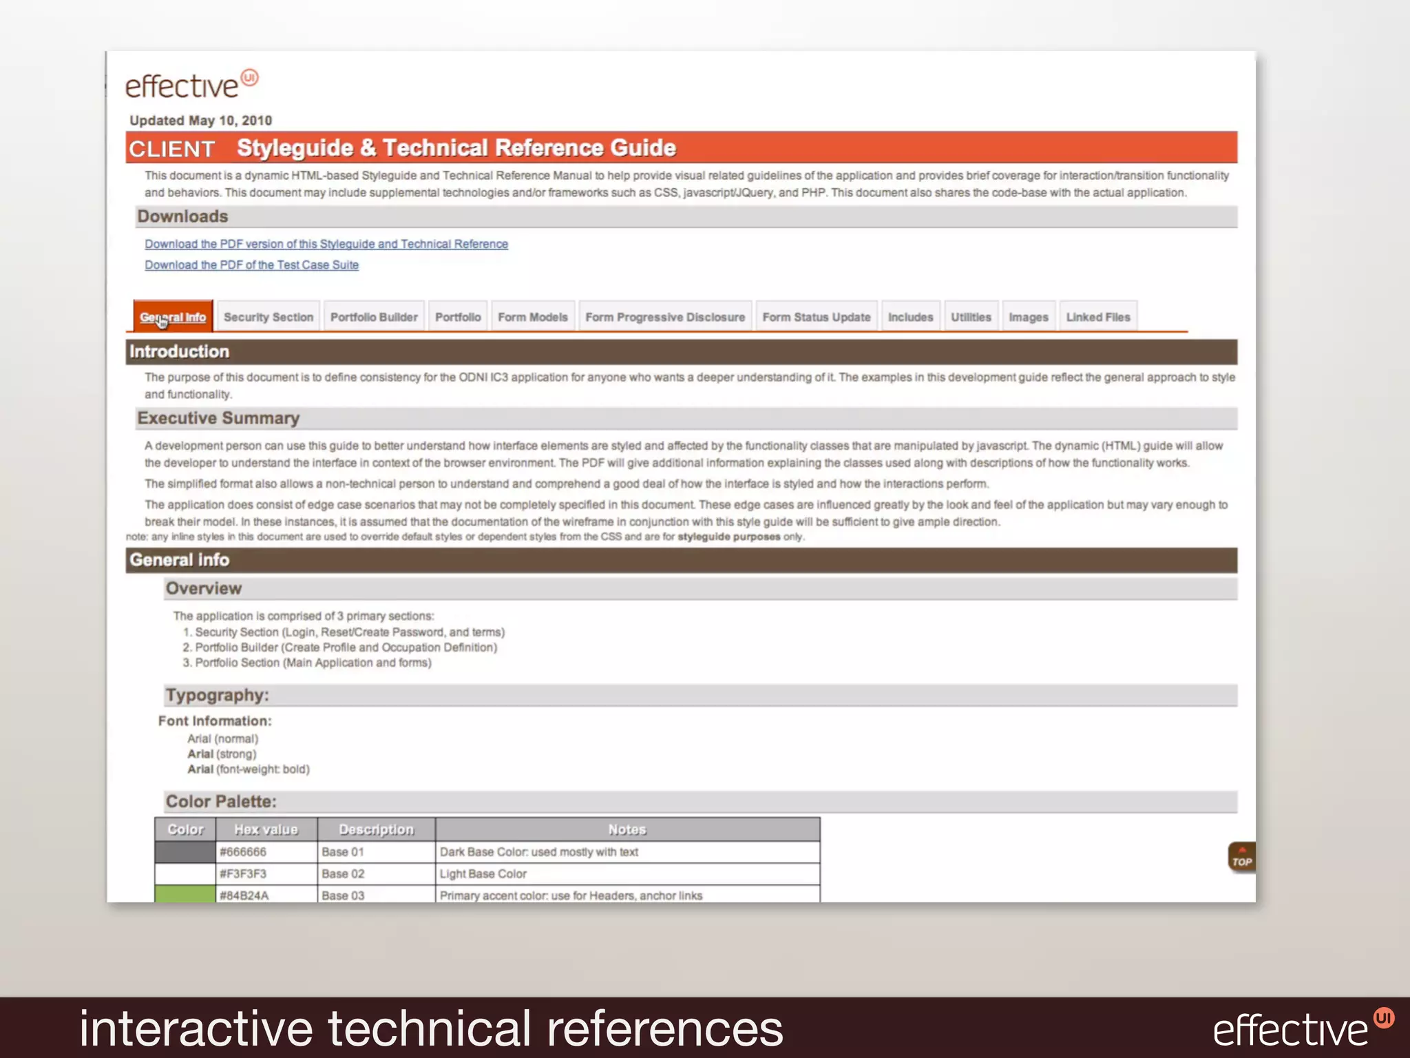Click Download the PDF of Test Case Suite
The image size is (1410, 1058).
(x=251, y=264)
